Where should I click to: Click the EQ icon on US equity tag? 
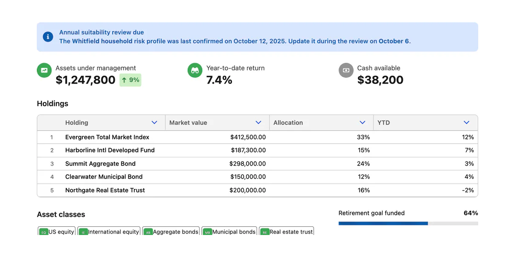coord(44,232)
